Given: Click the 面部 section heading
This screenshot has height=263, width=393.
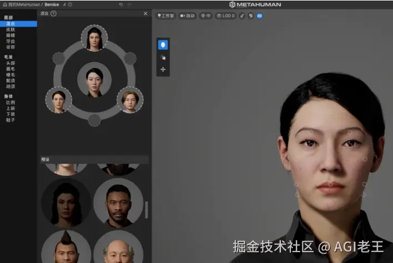Looking at the screenshot, I should click(x=8, y=18).
